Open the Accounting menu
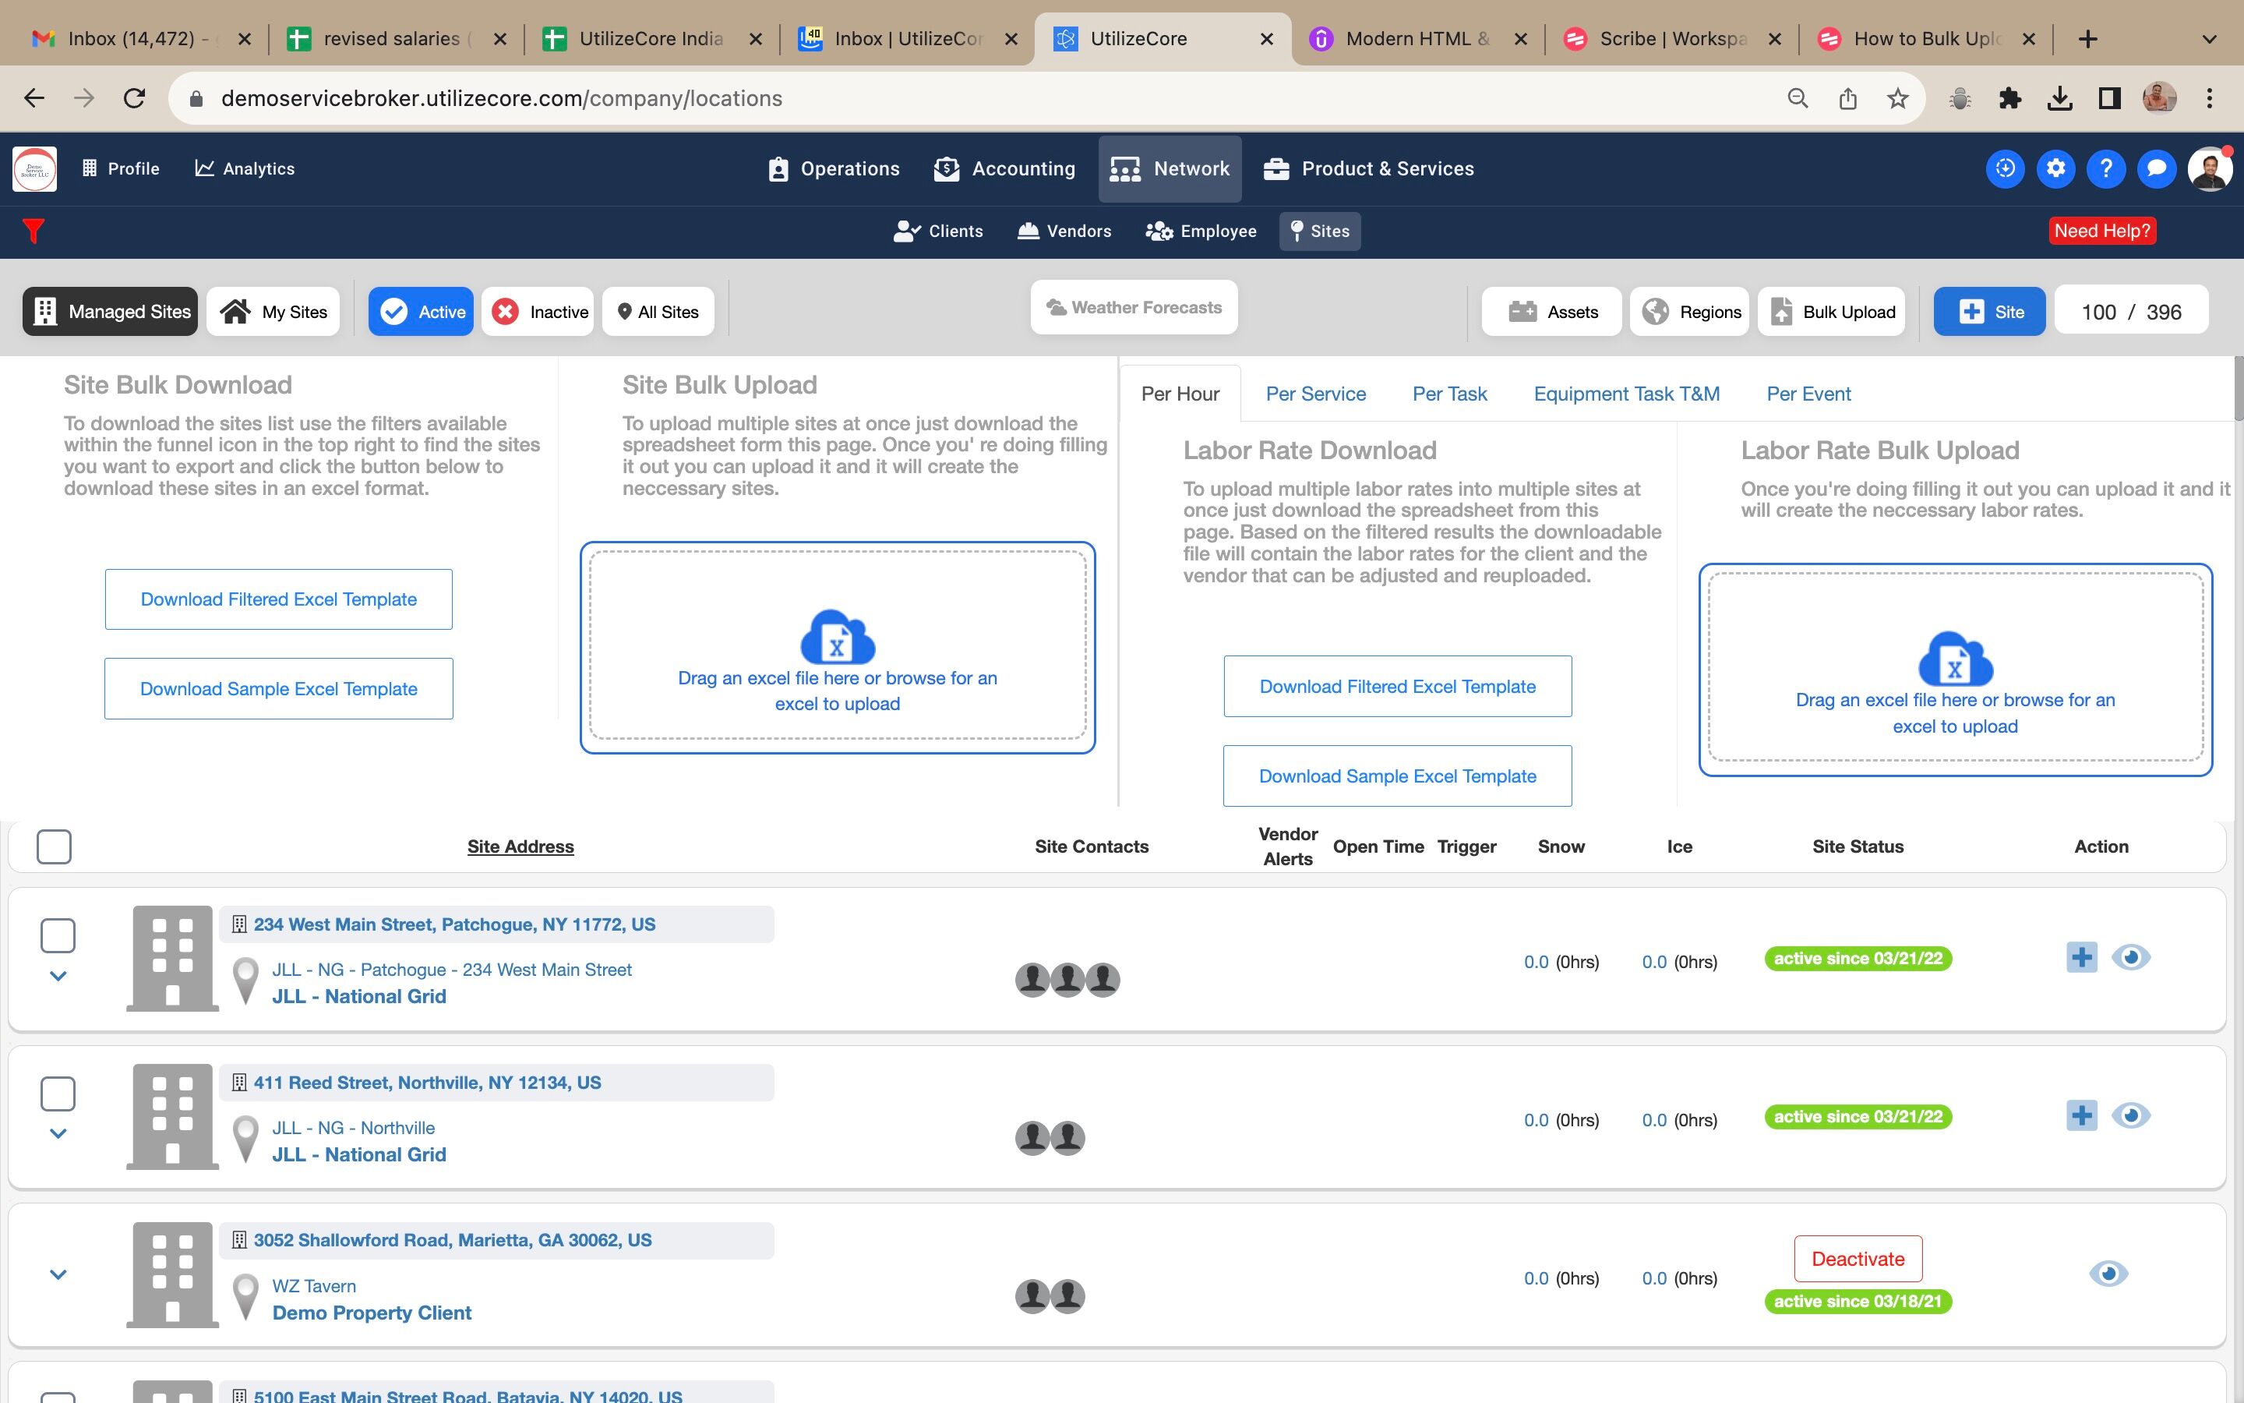Viewport: 2244px width, 1403px height. [x=1005, y=169]
